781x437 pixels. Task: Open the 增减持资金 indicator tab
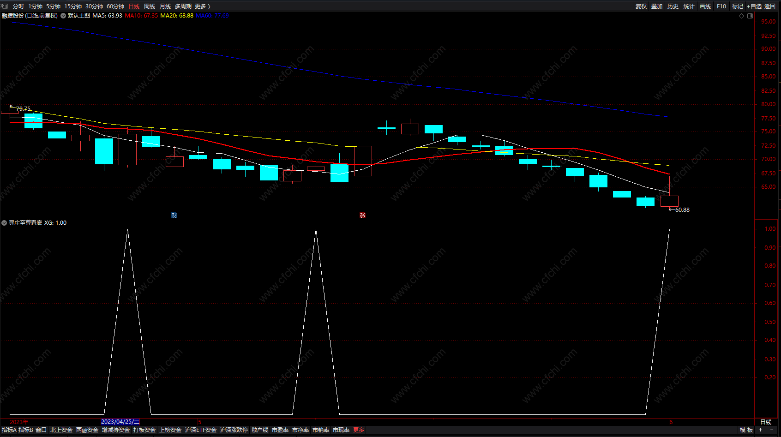pos(116,430)
